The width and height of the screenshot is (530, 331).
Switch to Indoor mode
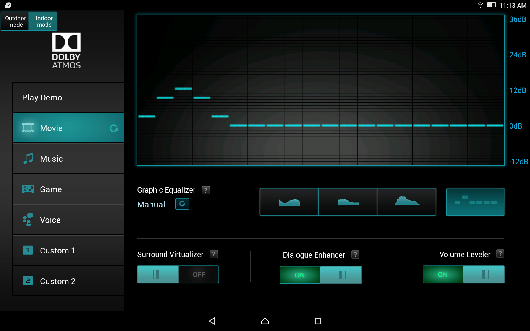coord(44,21)
